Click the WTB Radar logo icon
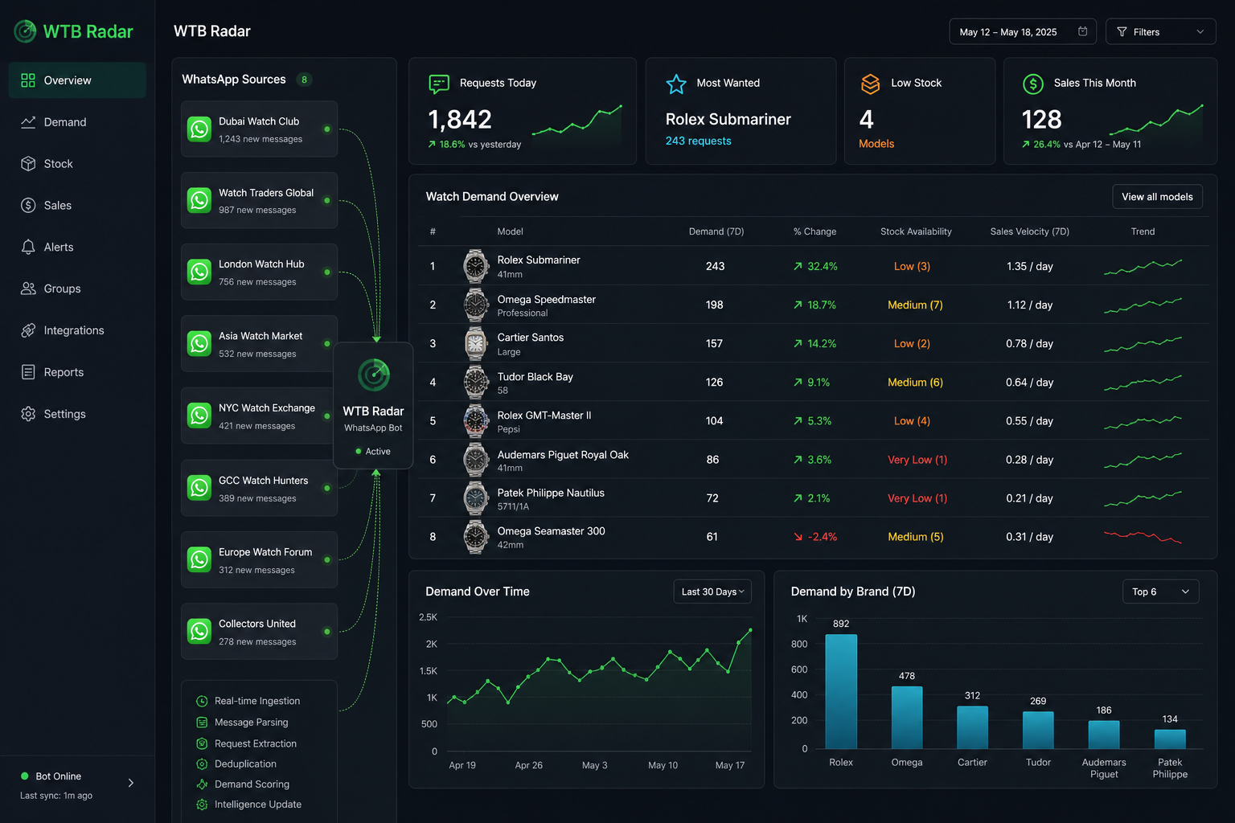 click(x=26, y=31)
